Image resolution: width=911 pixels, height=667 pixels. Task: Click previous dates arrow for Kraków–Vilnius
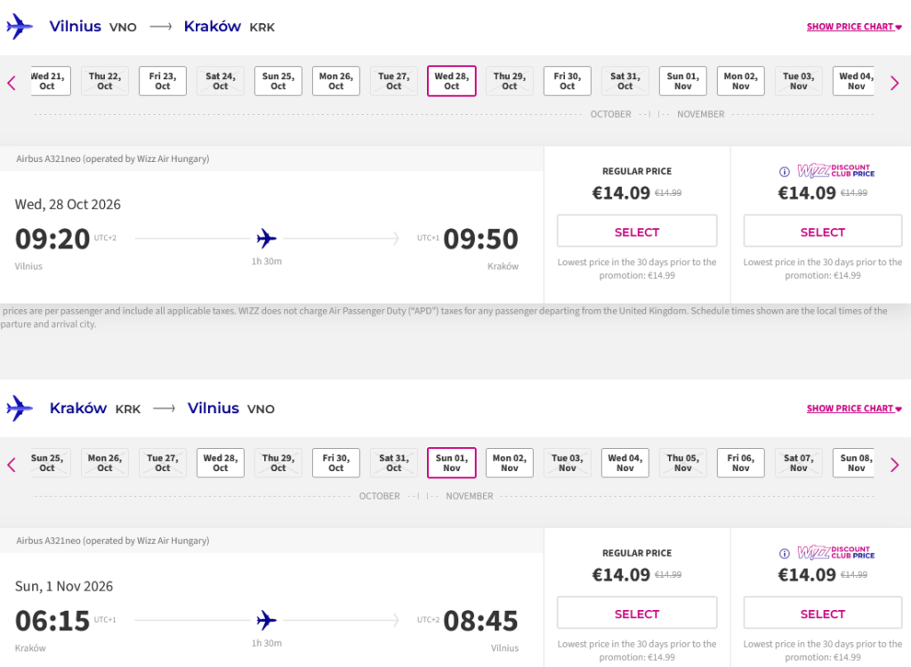point(12,465)
